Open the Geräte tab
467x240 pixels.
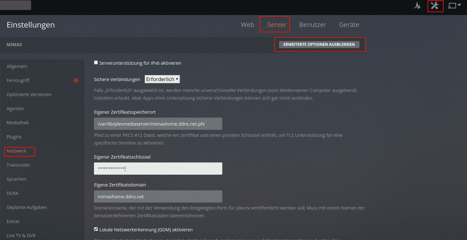pyautogui.click(x=349, y=25)
